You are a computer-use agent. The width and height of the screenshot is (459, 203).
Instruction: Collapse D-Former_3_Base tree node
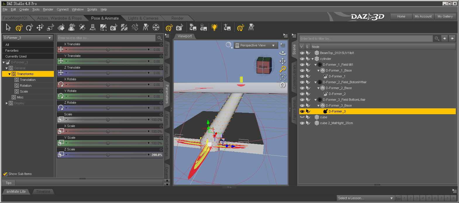click(x=318, y=105)
